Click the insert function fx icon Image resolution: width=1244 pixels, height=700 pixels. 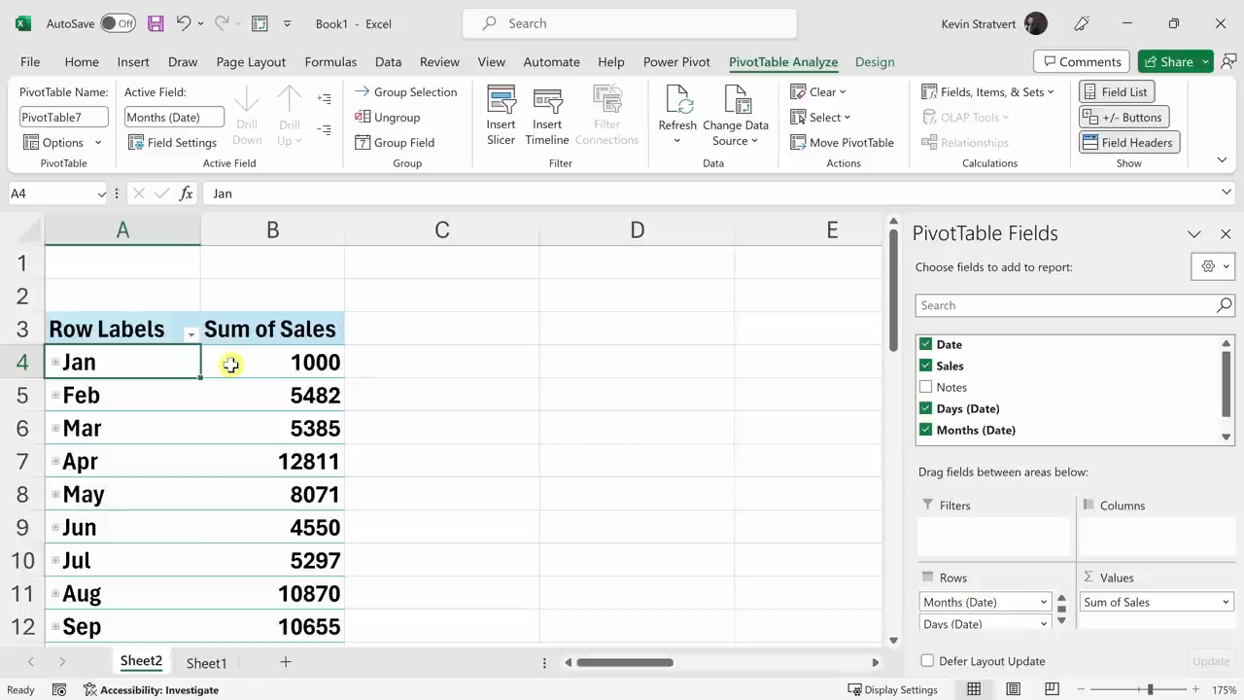coord(186,193)
